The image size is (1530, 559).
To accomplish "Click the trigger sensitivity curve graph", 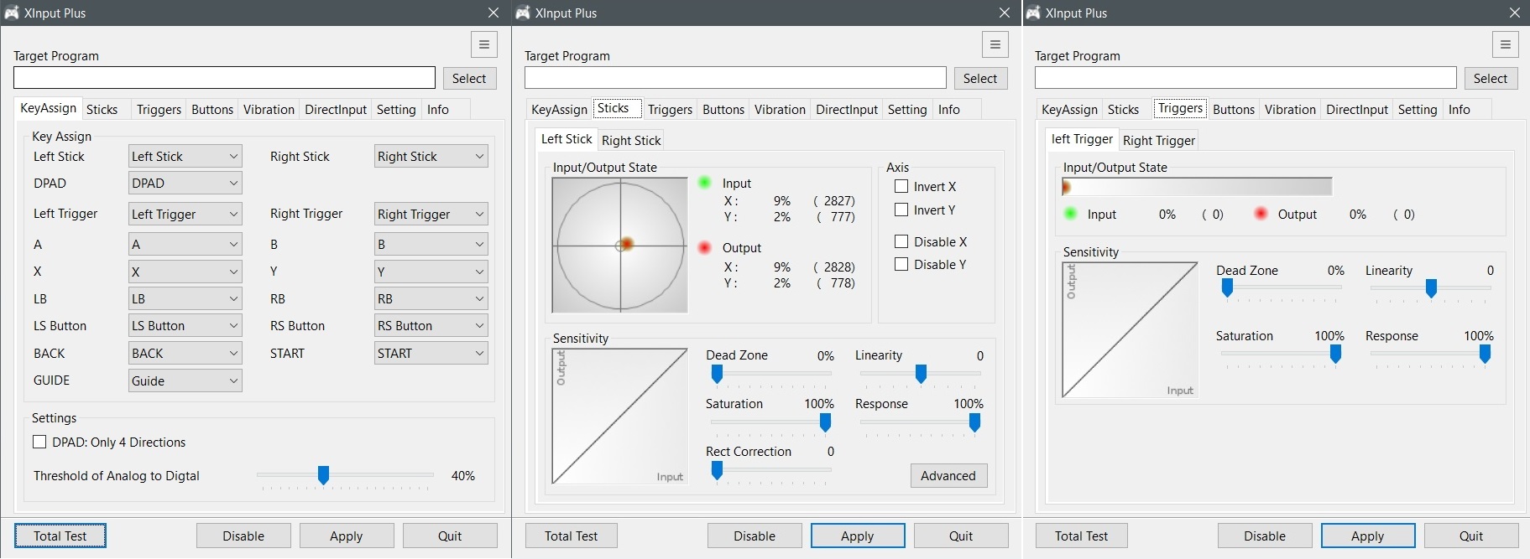I will (x=1130, y=329).
